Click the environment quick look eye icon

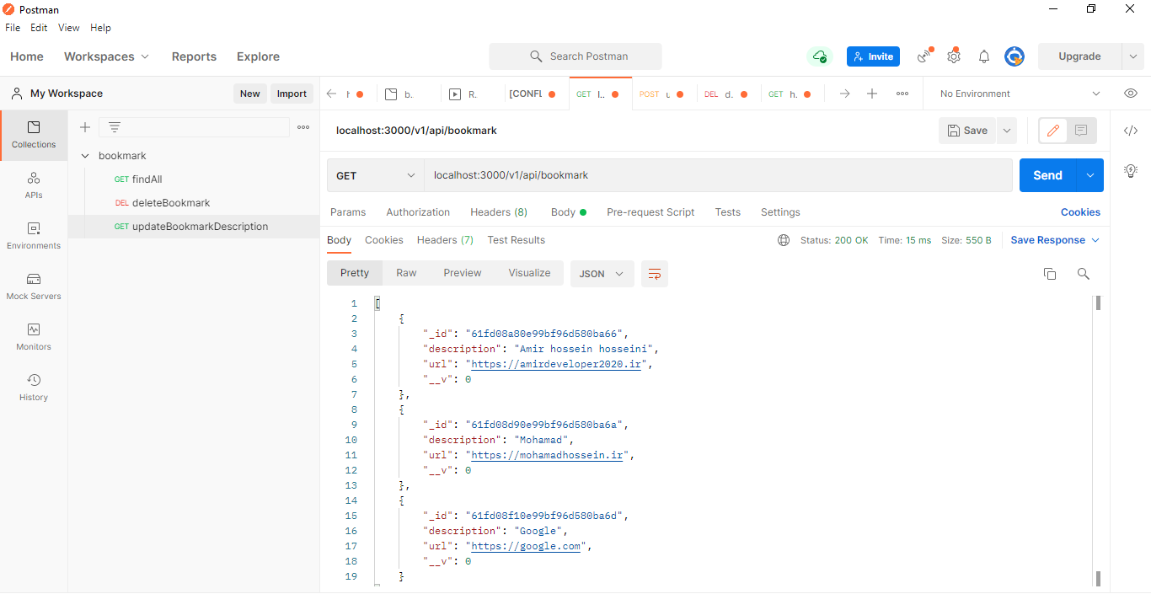tap(1131, 94)
